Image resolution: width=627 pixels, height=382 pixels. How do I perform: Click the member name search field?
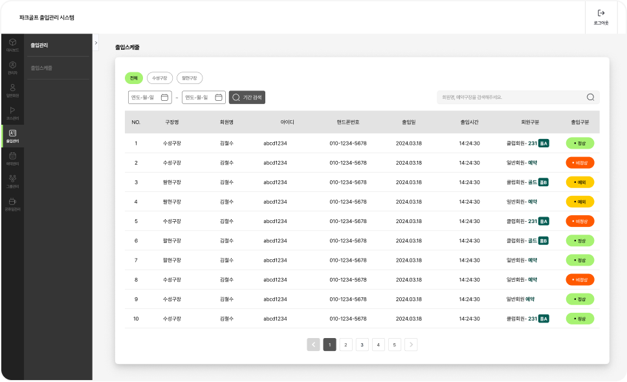coord(511,97)
